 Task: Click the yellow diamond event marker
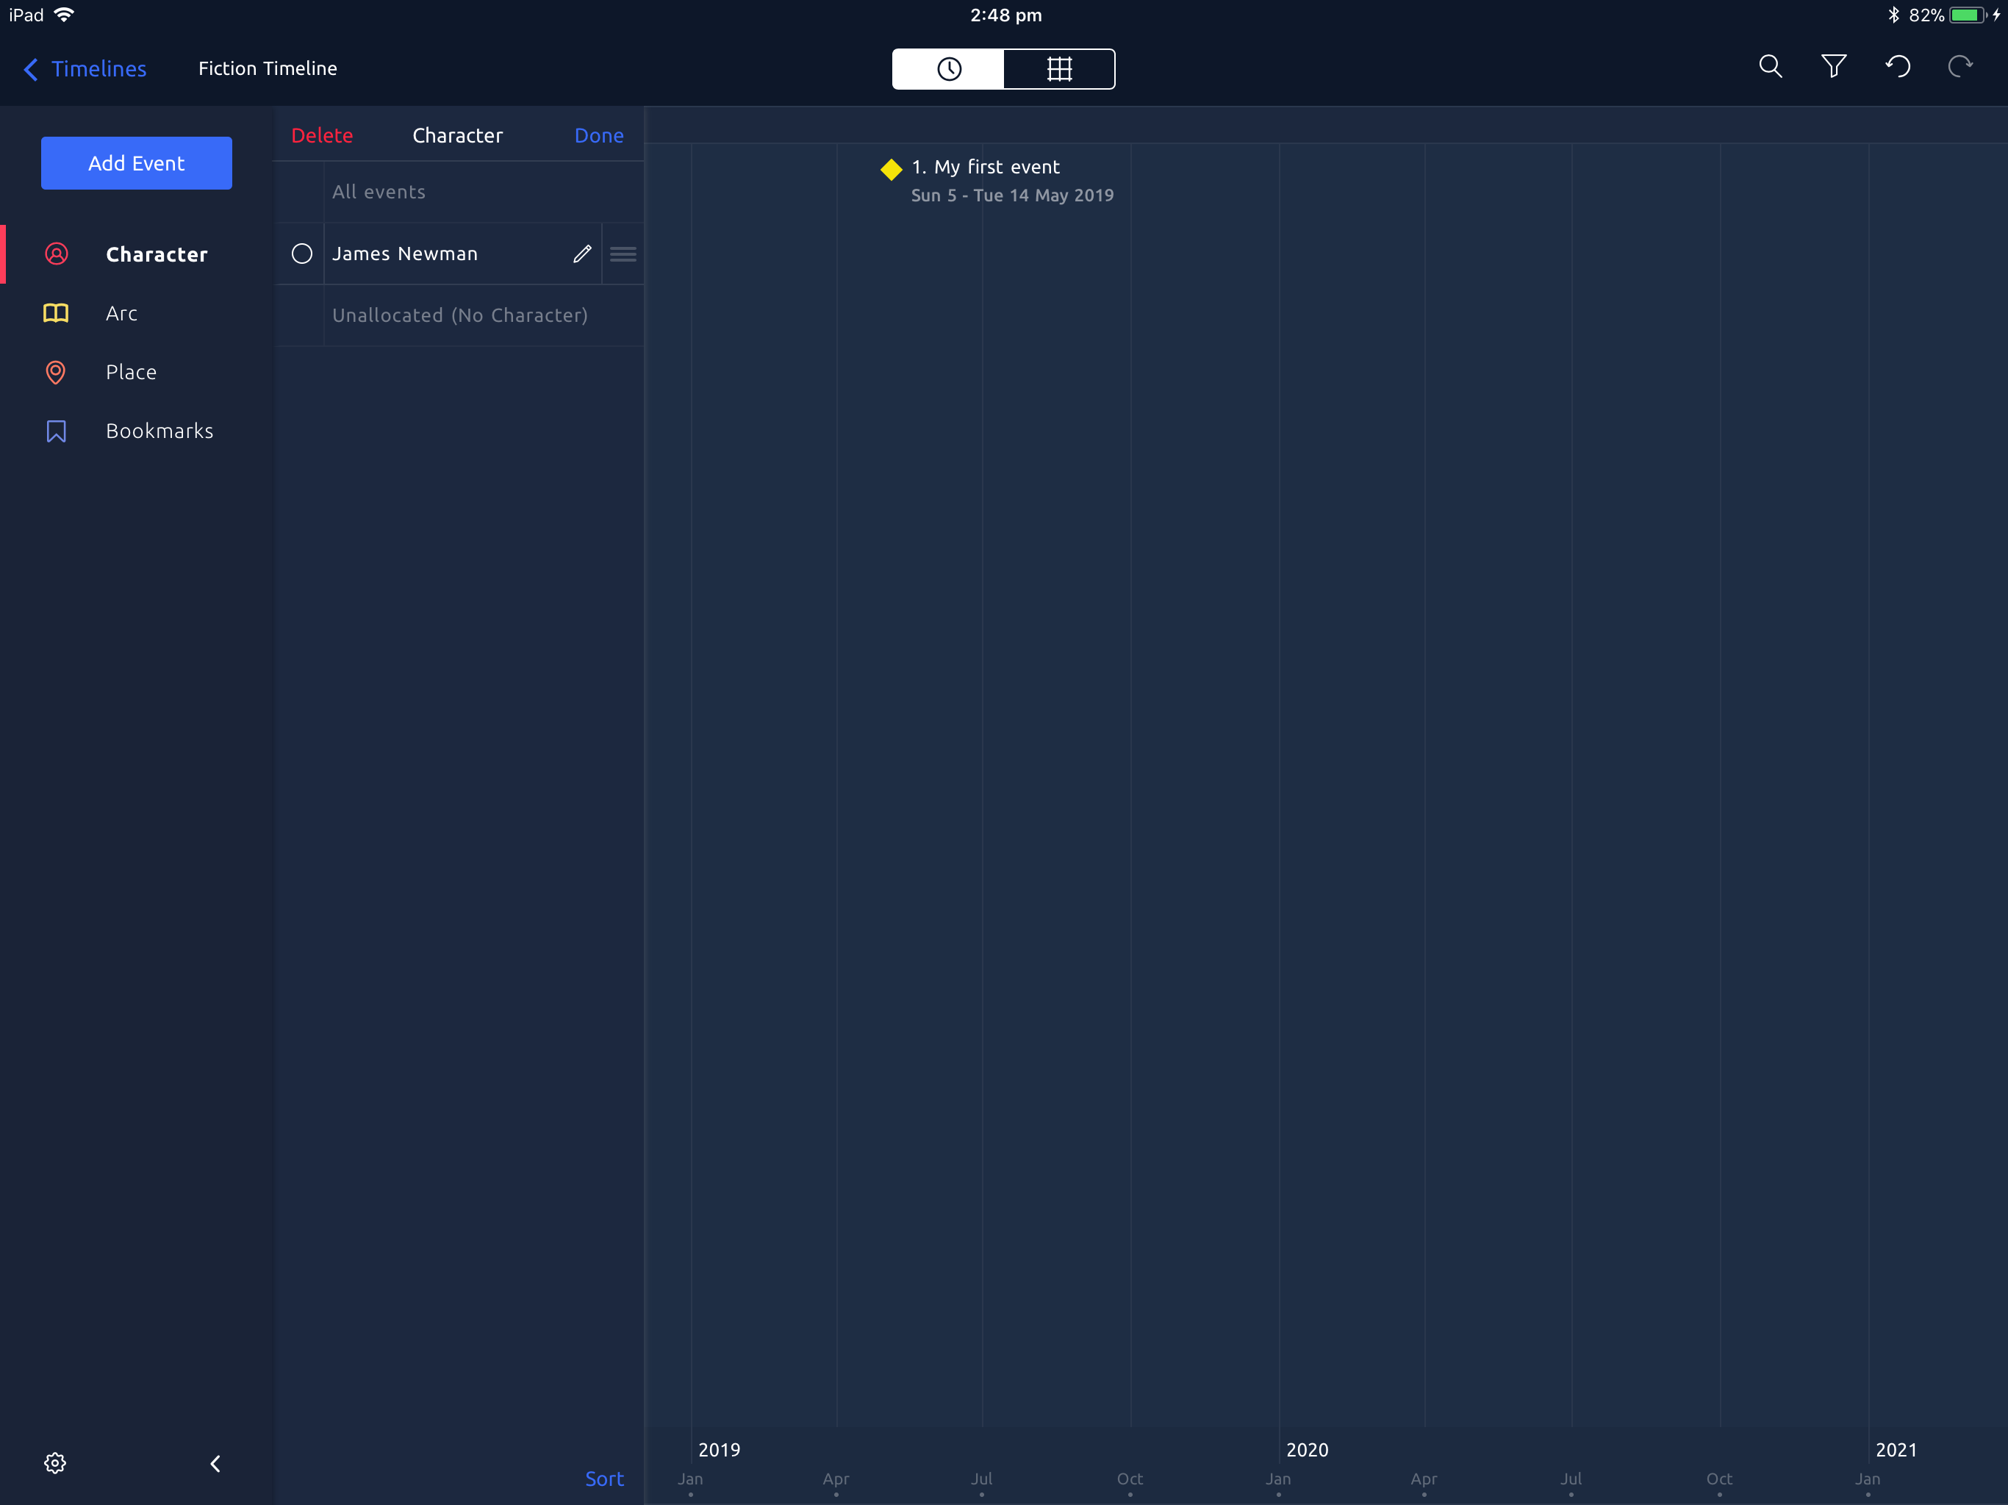891,169
